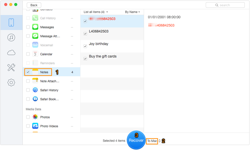Select the Joy birthday note
Screen dimensions: 250x152
[112, 46]
